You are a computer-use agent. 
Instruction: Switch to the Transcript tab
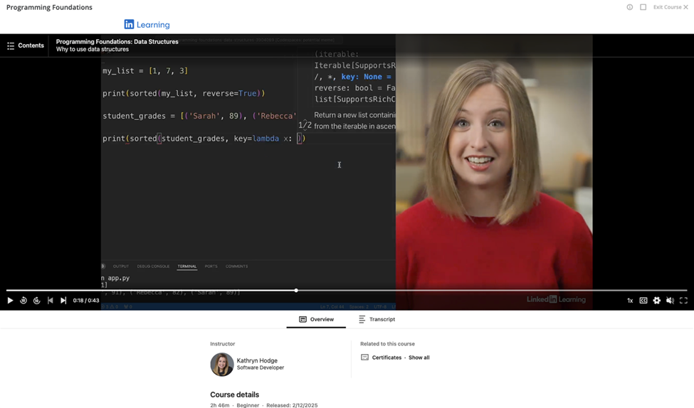coord(377,319)
